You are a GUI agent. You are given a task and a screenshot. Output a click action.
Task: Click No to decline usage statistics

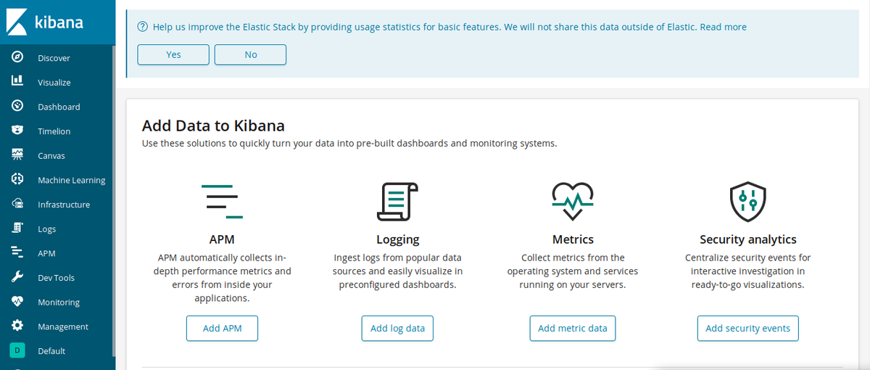250,54
